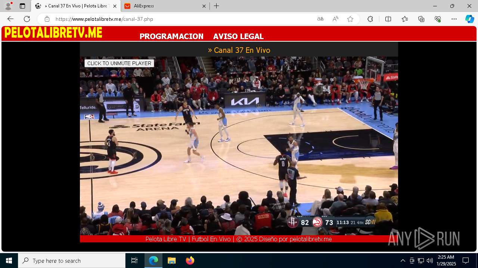Open Settings and more menu
Viewport: 478px width, 268px height.
[454, 19]
